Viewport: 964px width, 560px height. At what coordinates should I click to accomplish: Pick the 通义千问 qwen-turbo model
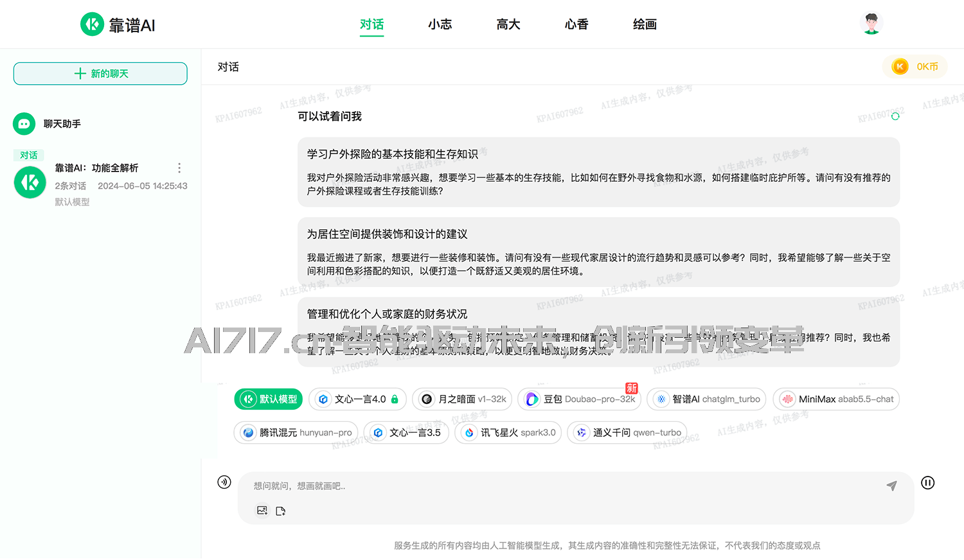point(627,432)
